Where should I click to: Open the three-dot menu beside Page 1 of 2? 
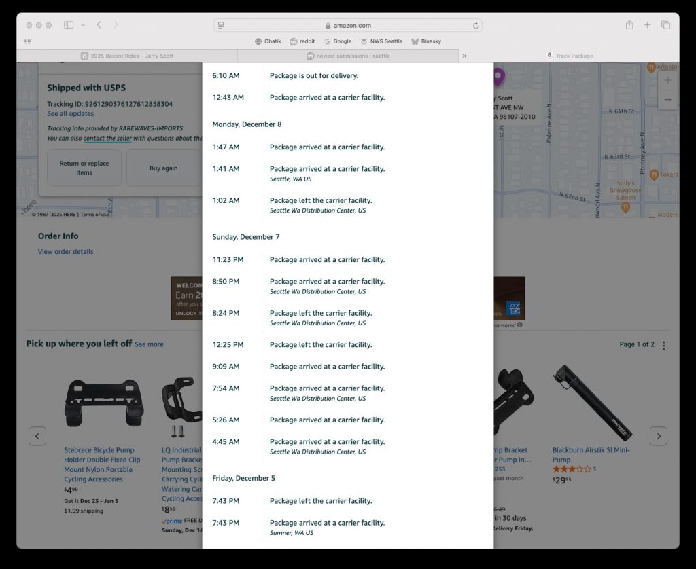pyautogui.click(x=663, y=345)
